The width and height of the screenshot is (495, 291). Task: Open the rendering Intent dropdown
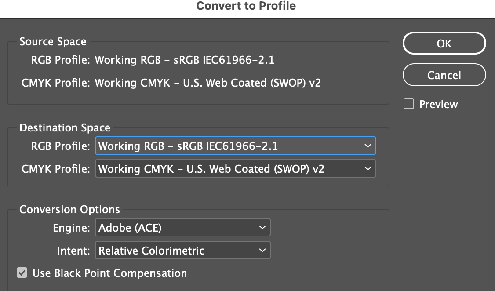[x=182, y=250]
